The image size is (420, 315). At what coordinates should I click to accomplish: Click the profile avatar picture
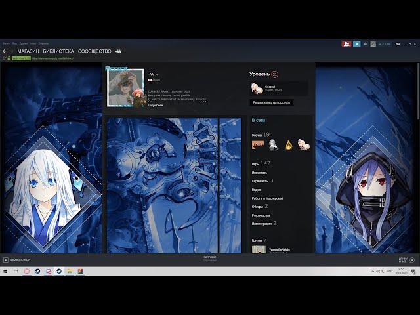125,87
